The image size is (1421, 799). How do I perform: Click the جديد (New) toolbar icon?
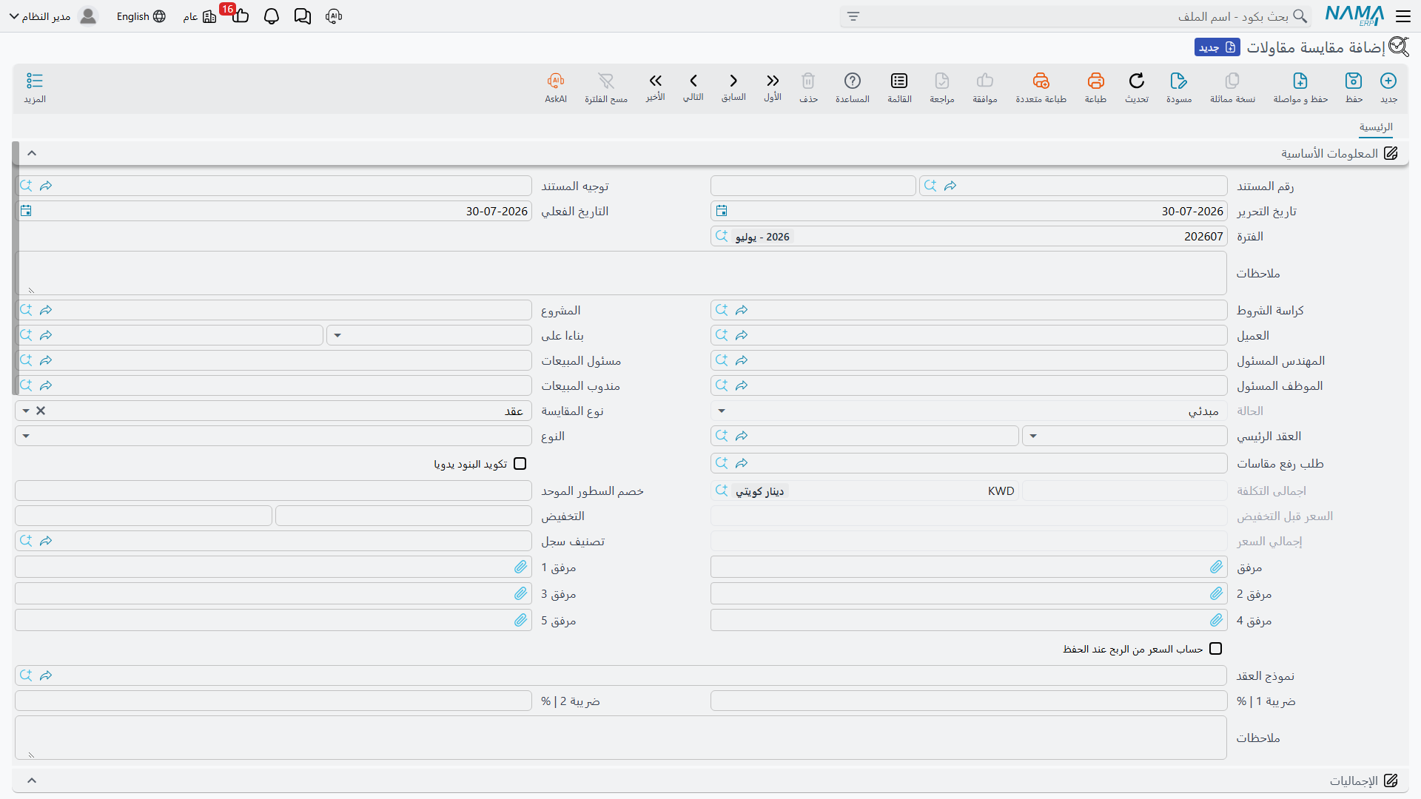pos(1388,87)
